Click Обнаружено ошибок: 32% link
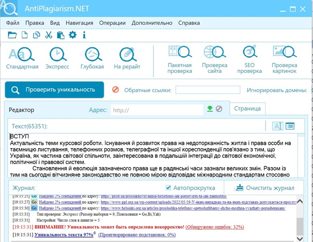 (215, 227)
